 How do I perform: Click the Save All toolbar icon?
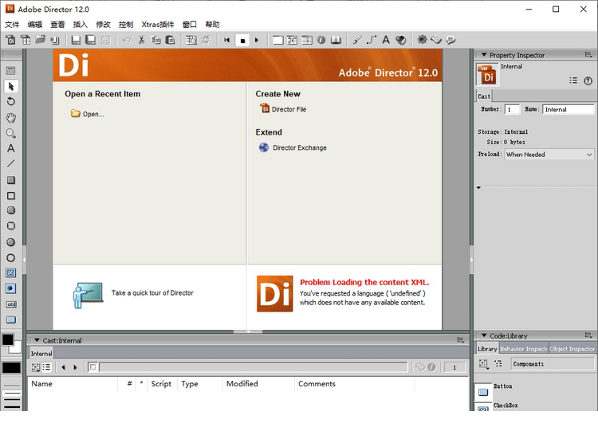(x=91, y=40)
